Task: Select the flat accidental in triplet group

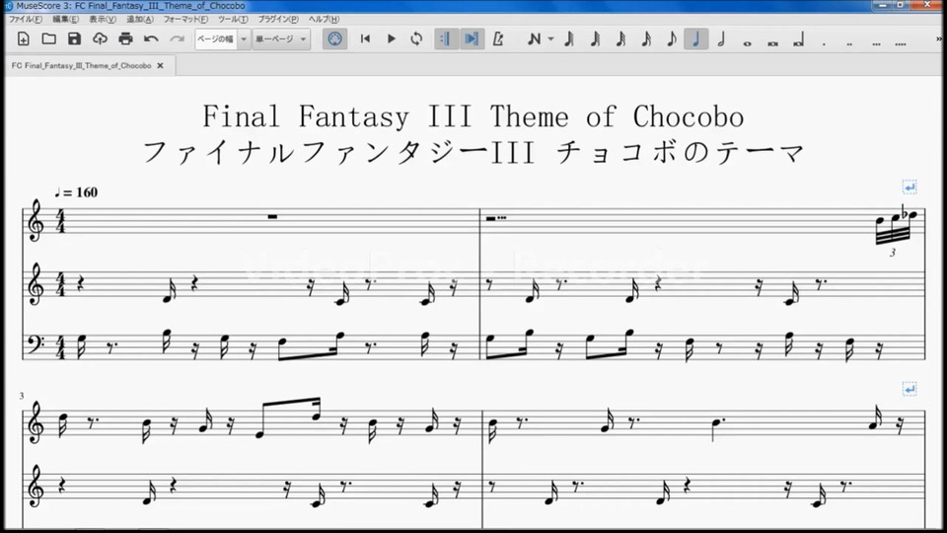Action: (905, 211)
